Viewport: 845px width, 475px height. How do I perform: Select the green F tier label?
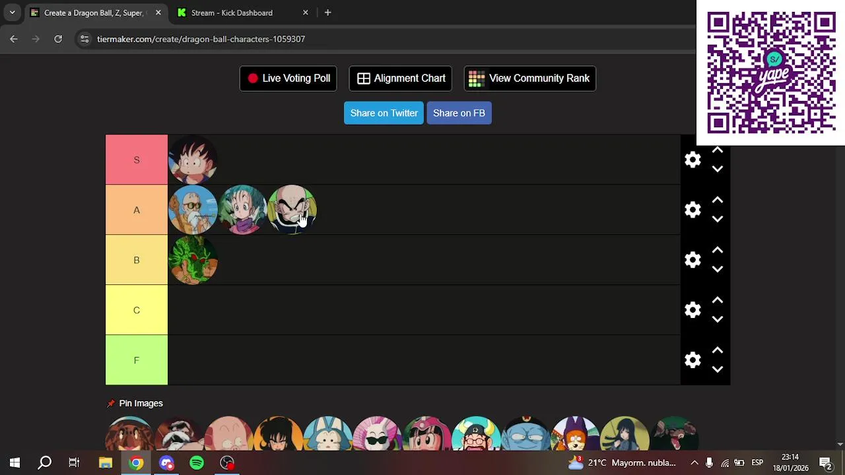[137, 360]
